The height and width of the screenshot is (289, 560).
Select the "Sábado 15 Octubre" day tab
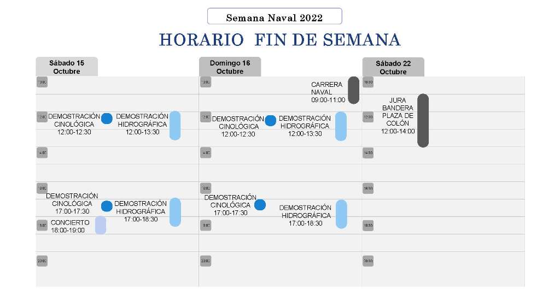[67, 67]
